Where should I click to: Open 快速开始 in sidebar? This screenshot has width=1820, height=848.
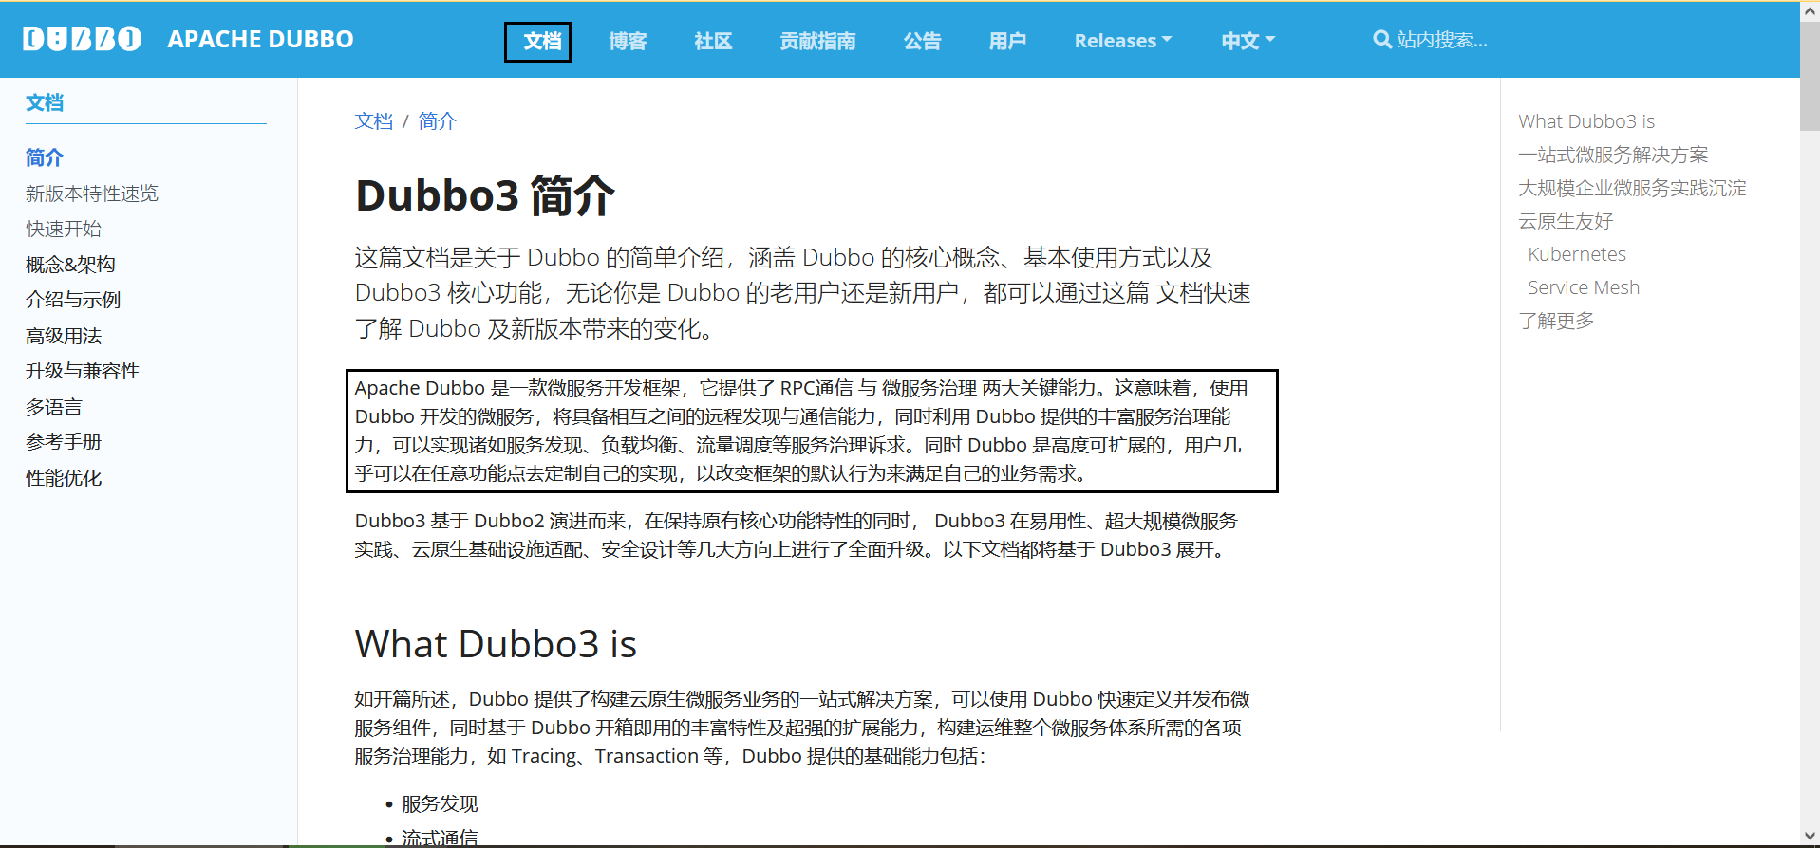(x=64, y=229)
